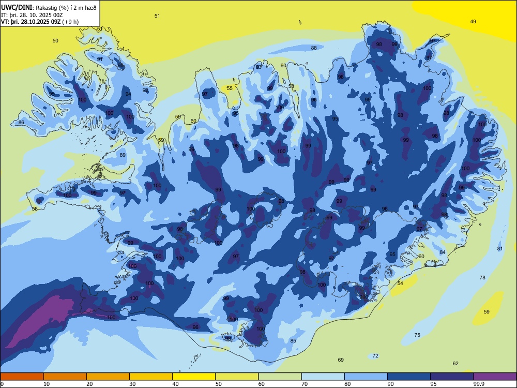Click the legend label '40'

(176, 384)
